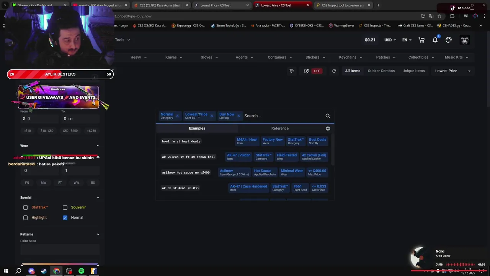
Task: Switch to Examples tab
Action: point(197,128)
